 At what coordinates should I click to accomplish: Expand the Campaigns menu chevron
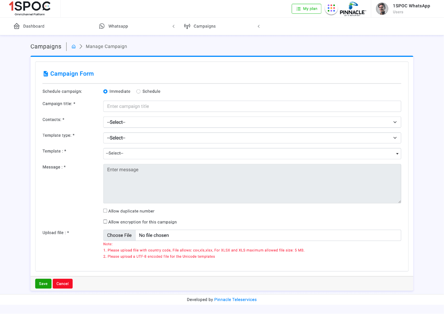coord(259,26)
